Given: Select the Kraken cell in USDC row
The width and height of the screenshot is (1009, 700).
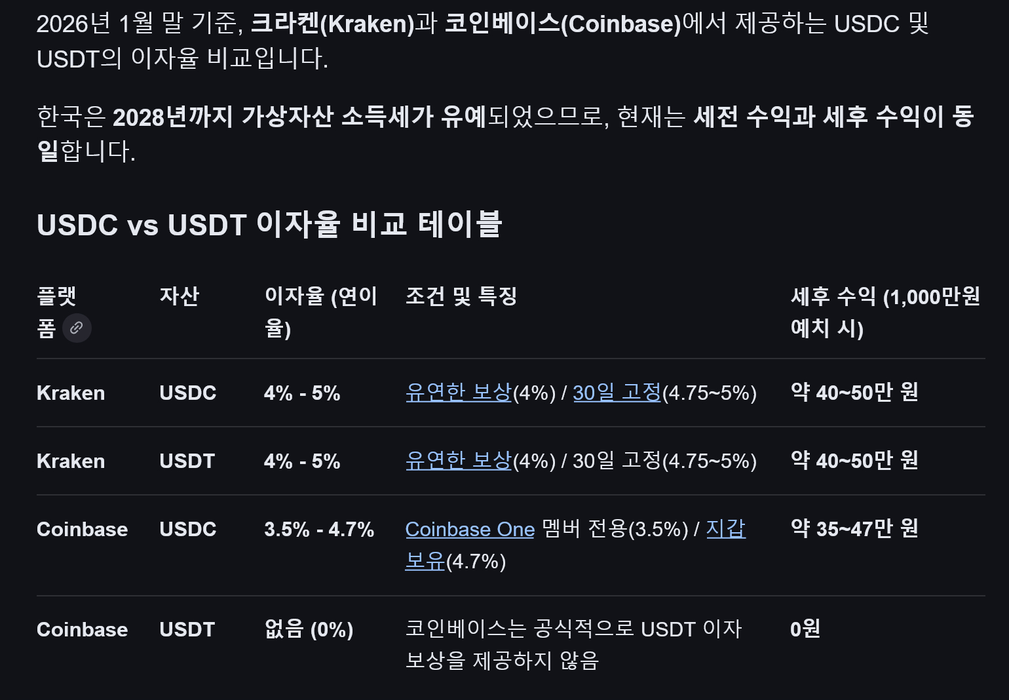Looking at the screenshot, I should [x=71, y=393].
